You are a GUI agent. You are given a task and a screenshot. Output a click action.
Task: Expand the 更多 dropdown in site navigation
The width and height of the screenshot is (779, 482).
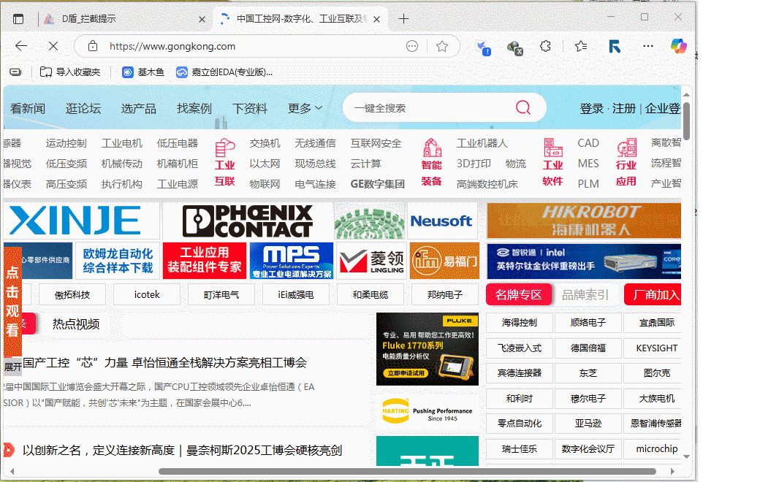pyautogui.click(x=305, y=108)
